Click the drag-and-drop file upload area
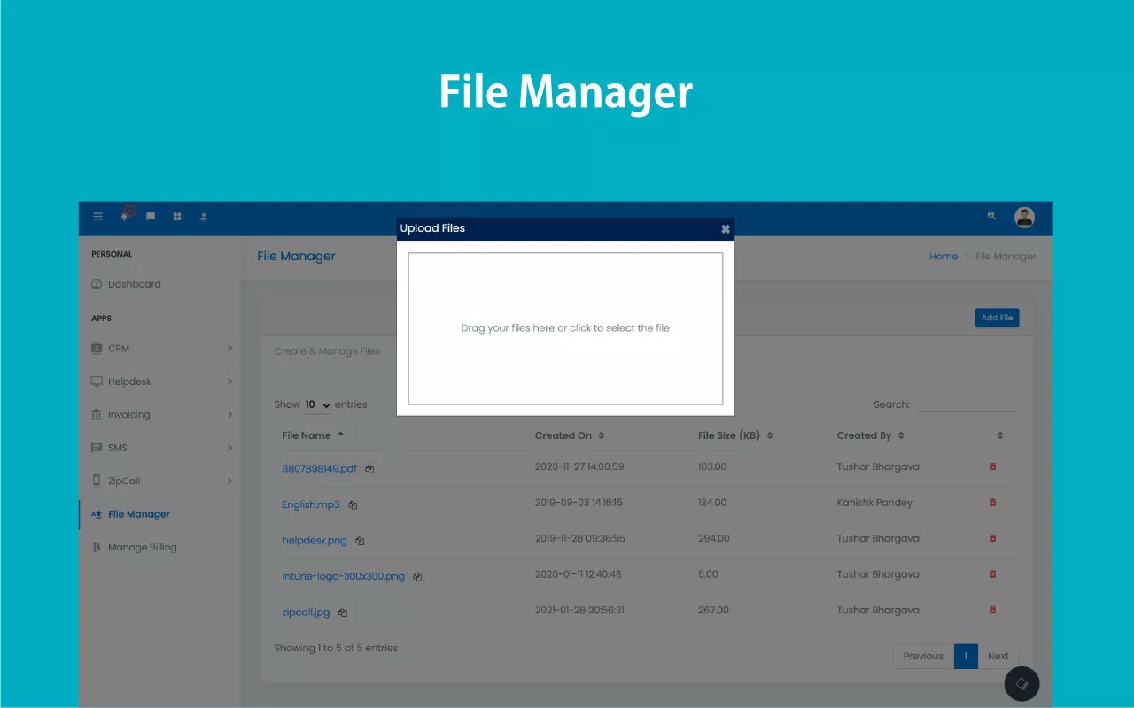Viewport: 1134px width, 708px height. [565, 328]
